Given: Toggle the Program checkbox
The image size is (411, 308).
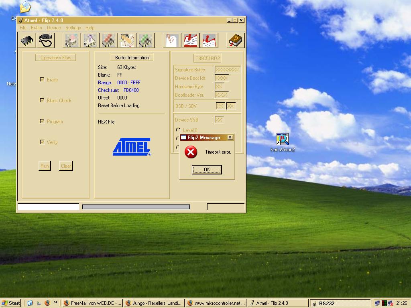Looking at the screenshot, I should (42, 121).
